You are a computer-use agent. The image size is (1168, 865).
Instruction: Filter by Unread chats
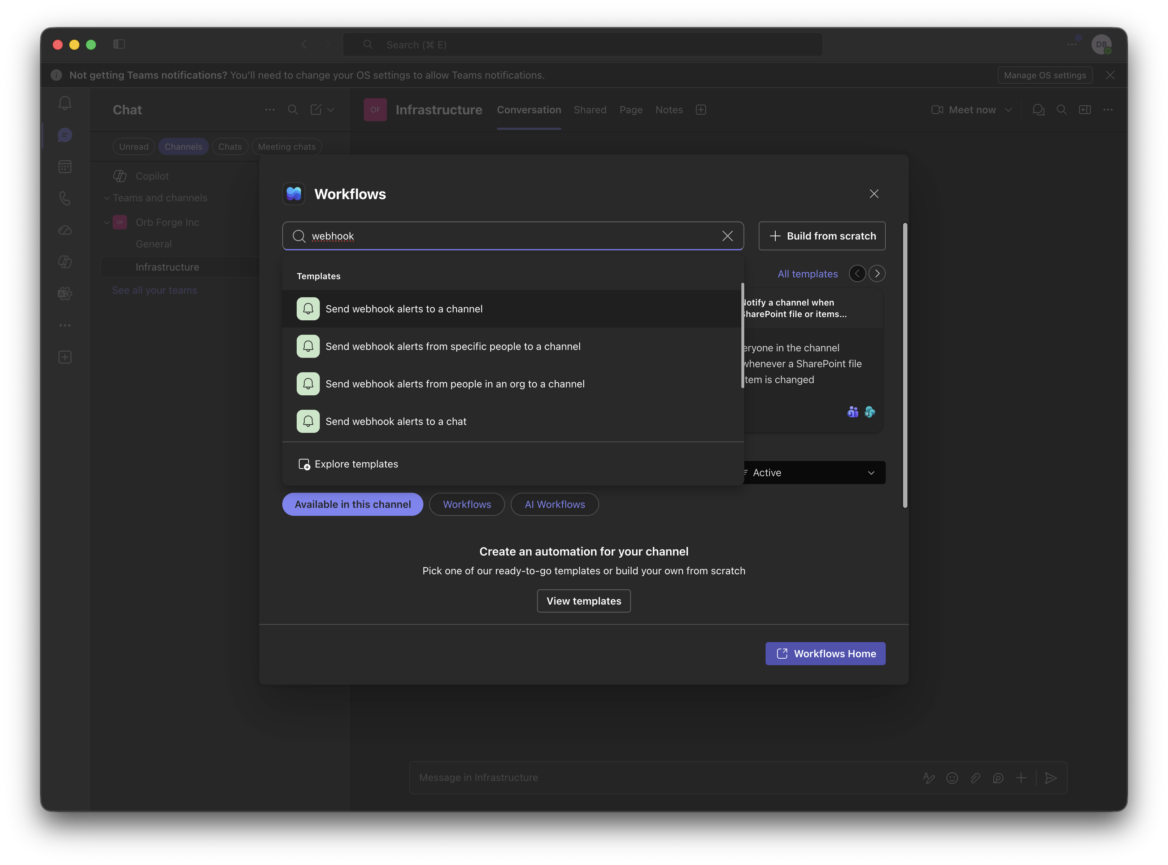[134, 146]
